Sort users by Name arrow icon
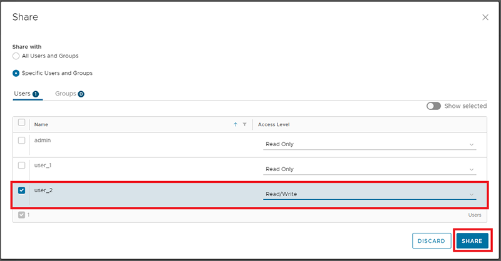The height and width of the screenshot is (261, 501). tap(235, 125)
